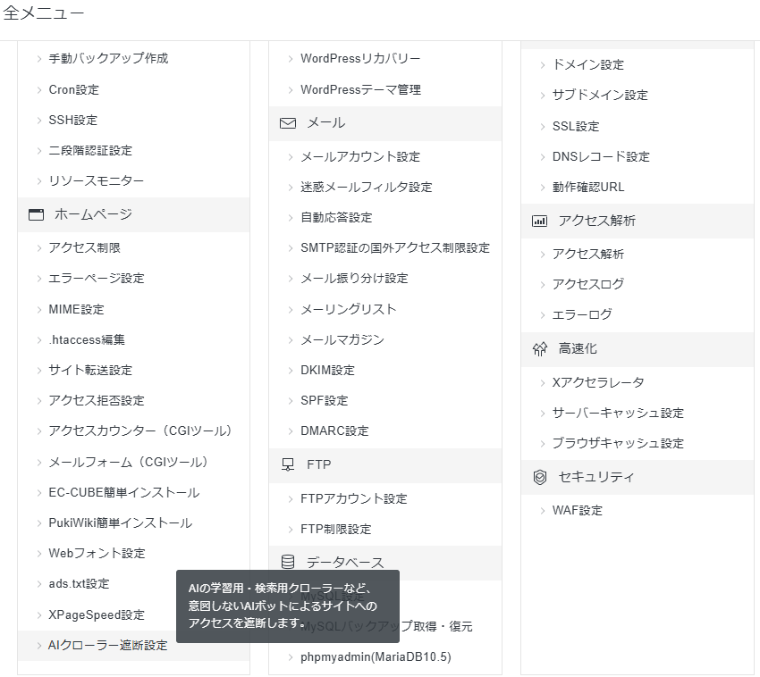The image size is (760, 677).
Task: Open Xアクセラレータ settings
Action: [599, 381]
